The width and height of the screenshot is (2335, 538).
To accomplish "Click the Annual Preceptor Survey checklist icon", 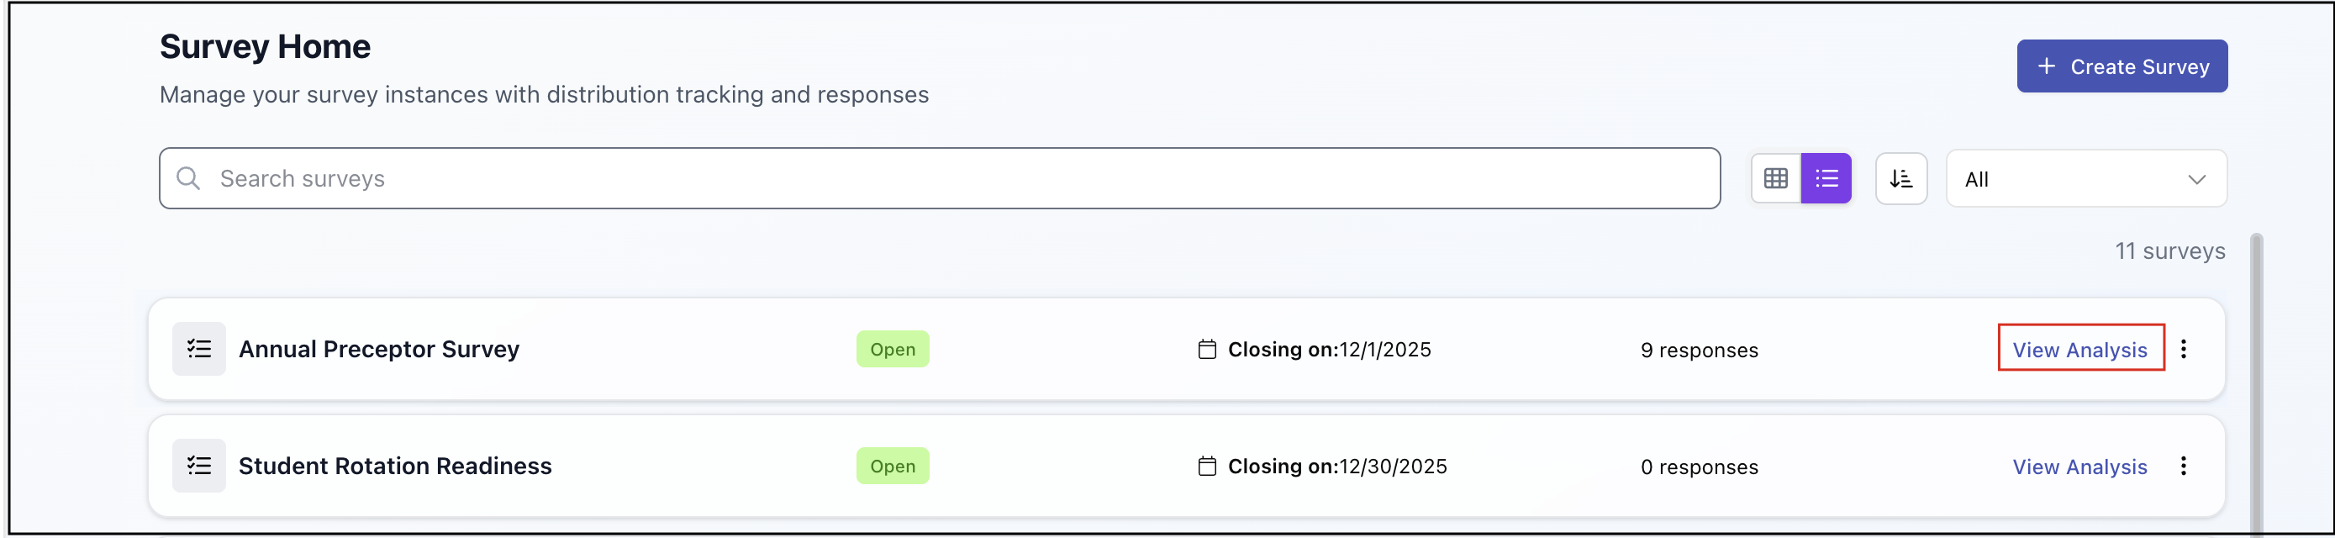I will (x=199, y=350).
